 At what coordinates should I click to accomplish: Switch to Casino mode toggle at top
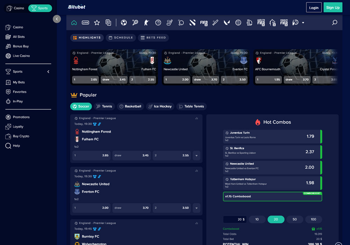point(15,8)
